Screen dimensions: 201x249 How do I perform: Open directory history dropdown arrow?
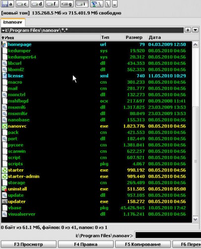pos(196,30)
